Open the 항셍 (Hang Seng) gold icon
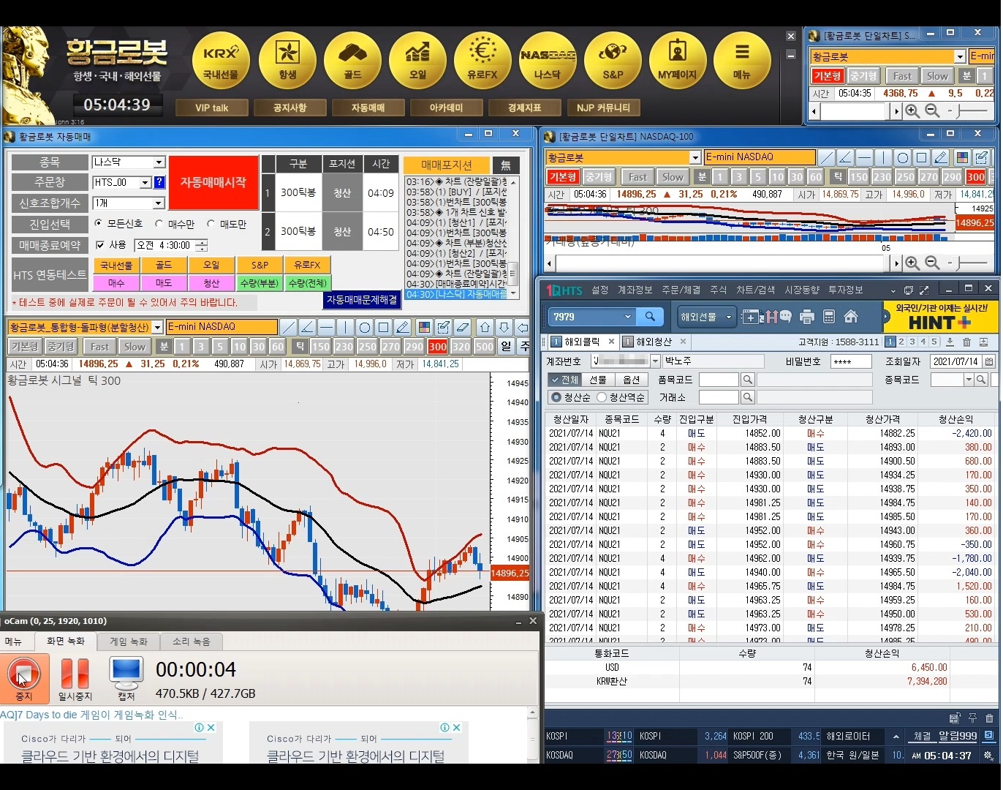The height and width of the screenshot is (790, 1003). [287, 61]
